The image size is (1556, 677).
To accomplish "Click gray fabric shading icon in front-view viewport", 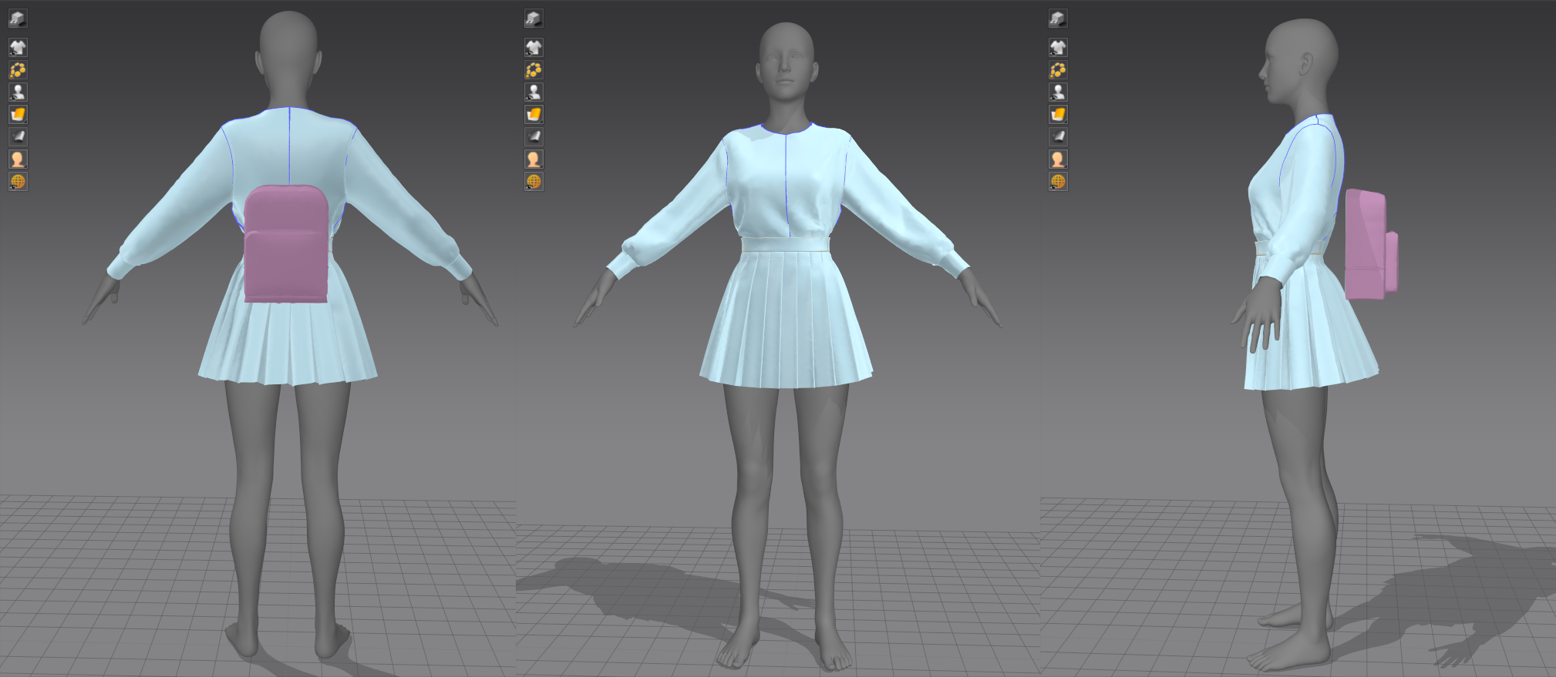I will coord(534,137).
